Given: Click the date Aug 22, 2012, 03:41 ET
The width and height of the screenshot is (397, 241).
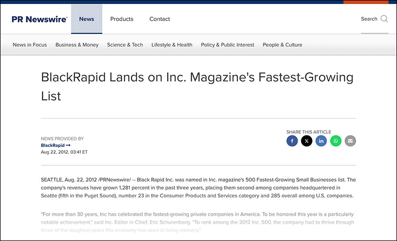Looking at the screenshot, I should pos(64,152).
